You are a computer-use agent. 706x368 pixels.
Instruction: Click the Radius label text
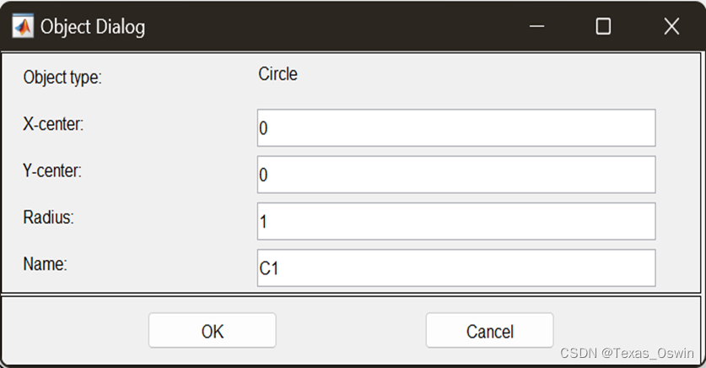(49, 217)
